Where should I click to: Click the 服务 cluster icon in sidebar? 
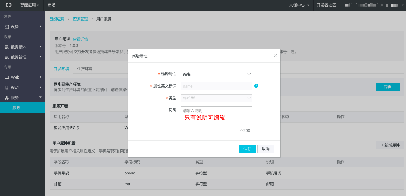(7, 98)
